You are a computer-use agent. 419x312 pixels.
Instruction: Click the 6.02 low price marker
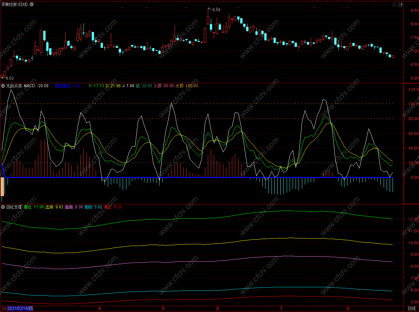[x=10, y=78]
